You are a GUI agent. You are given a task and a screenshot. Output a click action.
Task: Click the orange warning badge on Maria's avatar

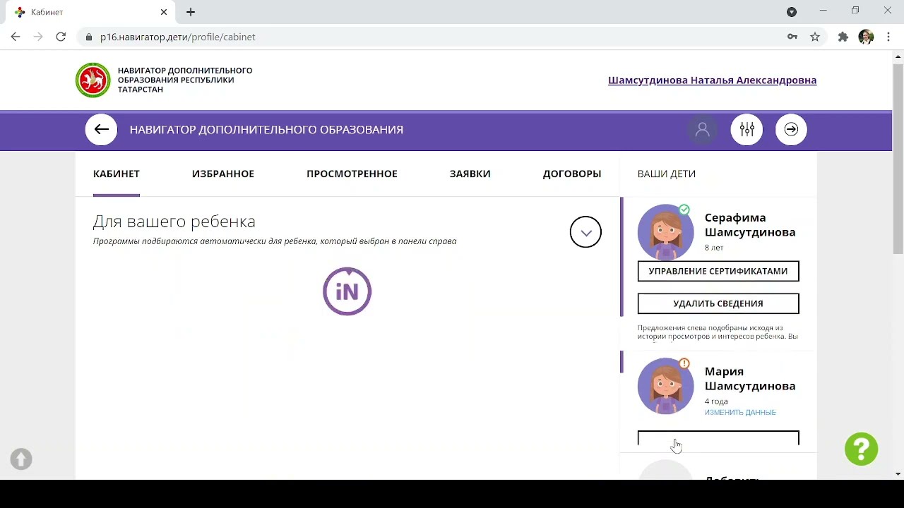(684, 363)
